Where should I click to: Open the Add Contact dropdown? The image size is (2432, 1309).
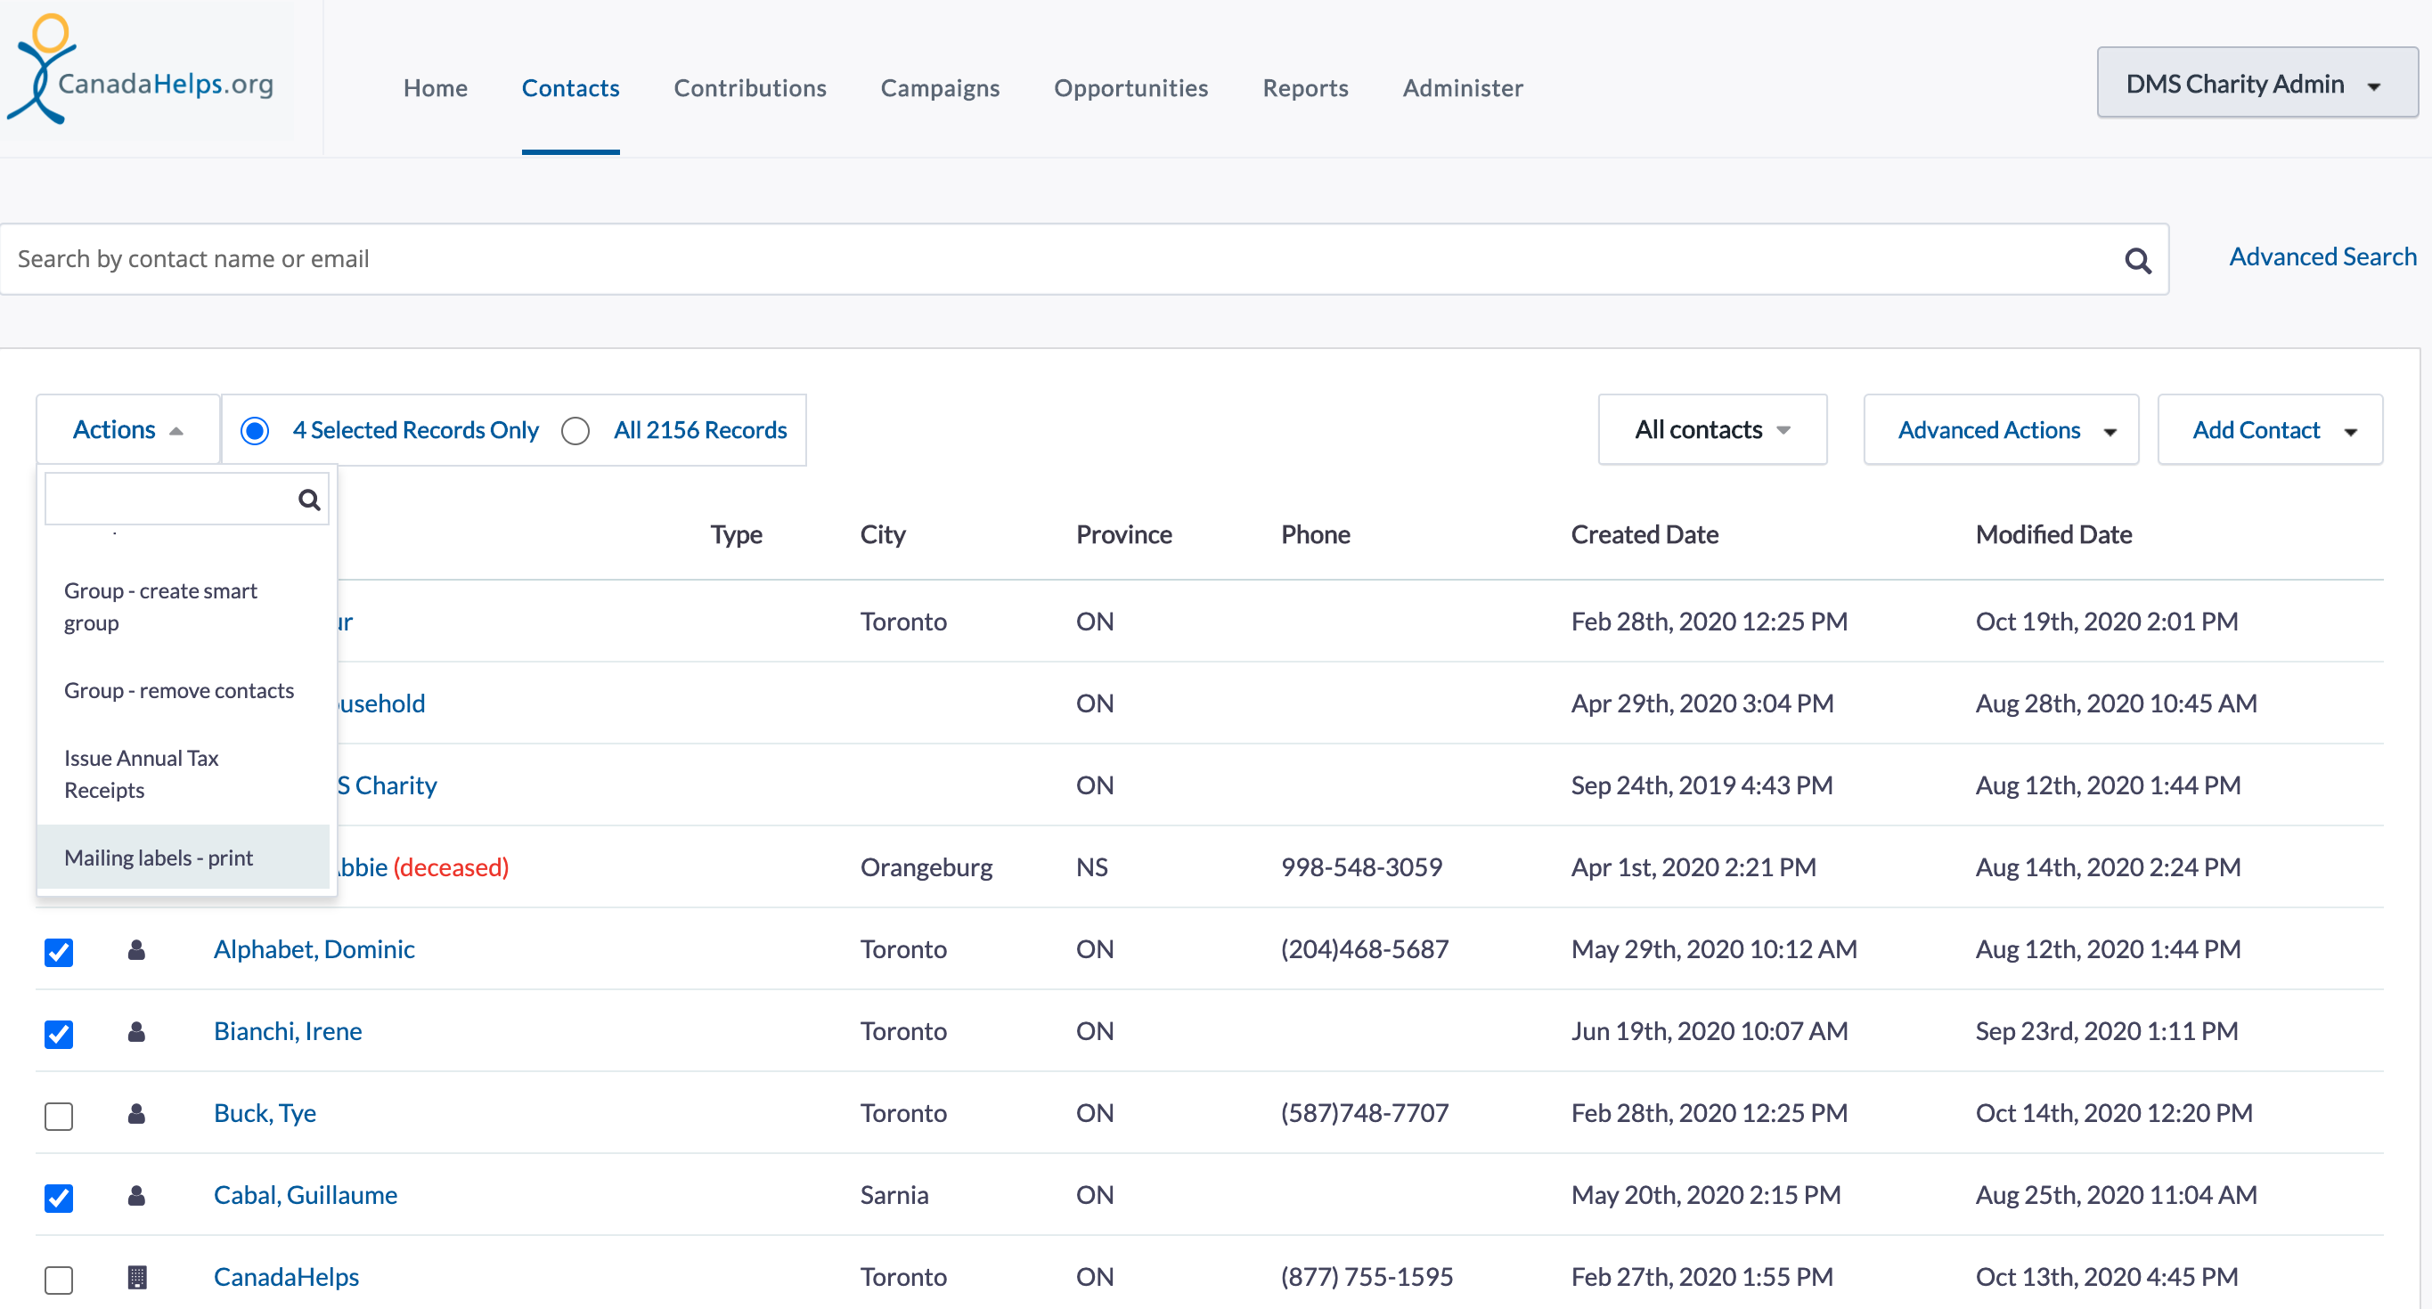coord(2270,430)
